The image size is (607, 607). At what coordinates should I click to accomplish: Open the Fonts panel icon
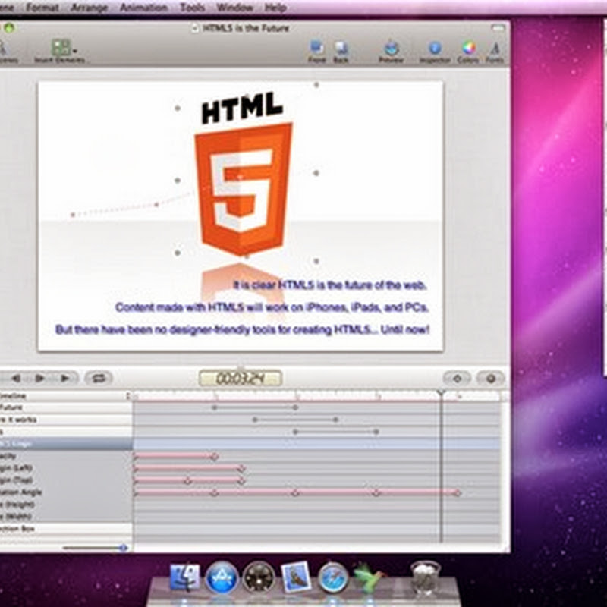tap(495, 48)
